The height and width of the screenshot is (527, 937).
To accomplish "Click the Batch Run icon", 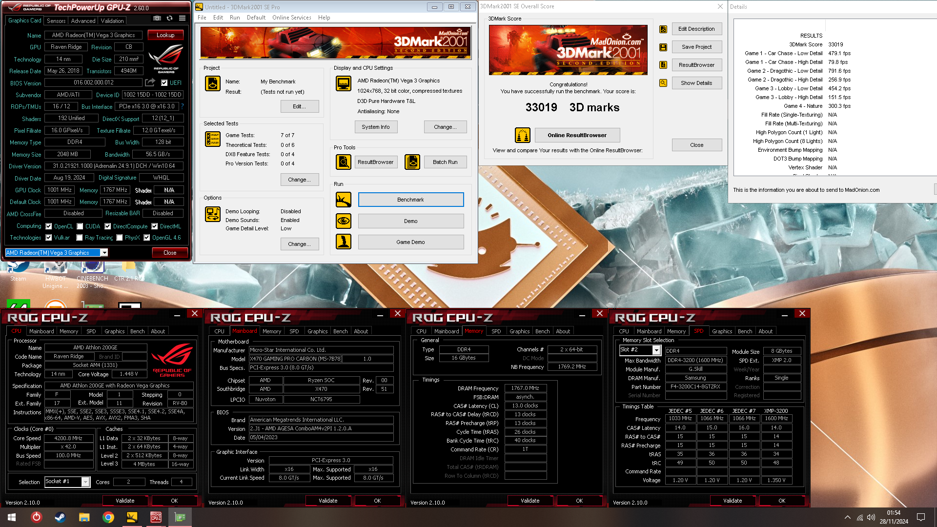I will 412,162.
